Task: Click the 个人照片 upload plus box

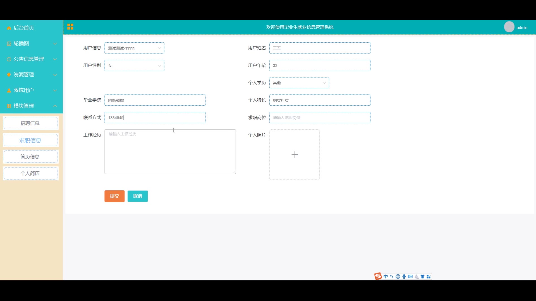Action: [295, 155]
